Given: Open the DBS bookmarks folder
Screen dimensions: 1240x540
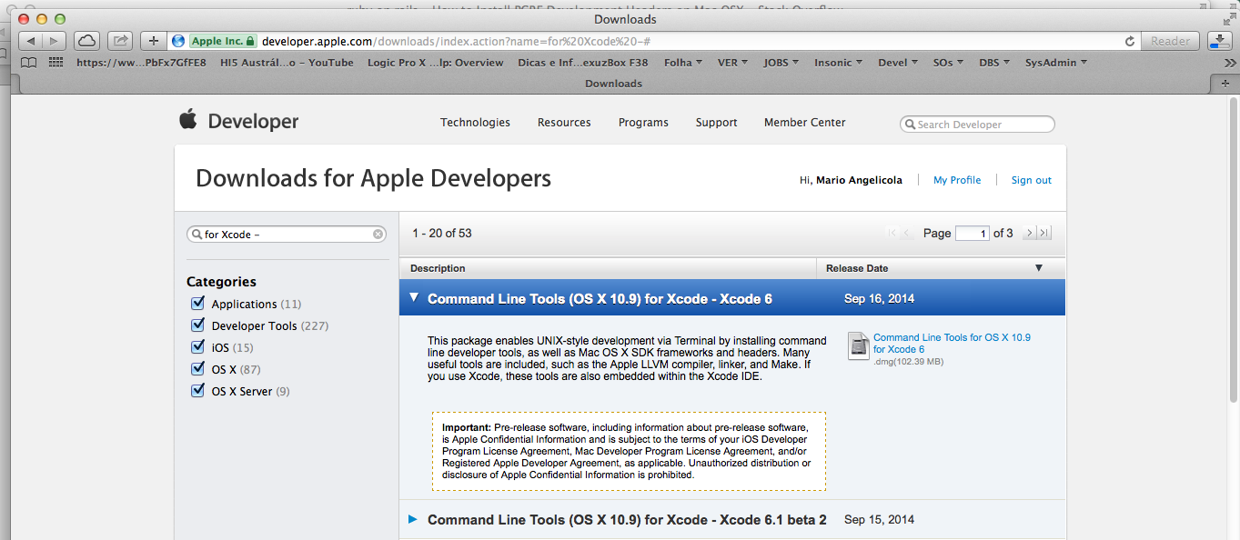Looking at the screenshot, I should [995, 63].
